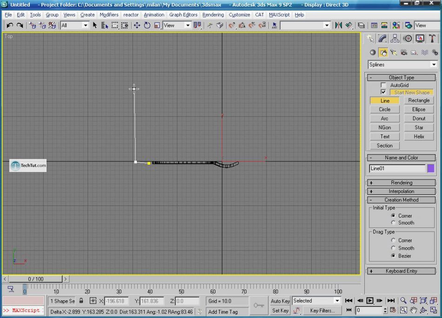Click the NGon shape button
This screenshot has height=318, width=442.
[x=384, y=127]
